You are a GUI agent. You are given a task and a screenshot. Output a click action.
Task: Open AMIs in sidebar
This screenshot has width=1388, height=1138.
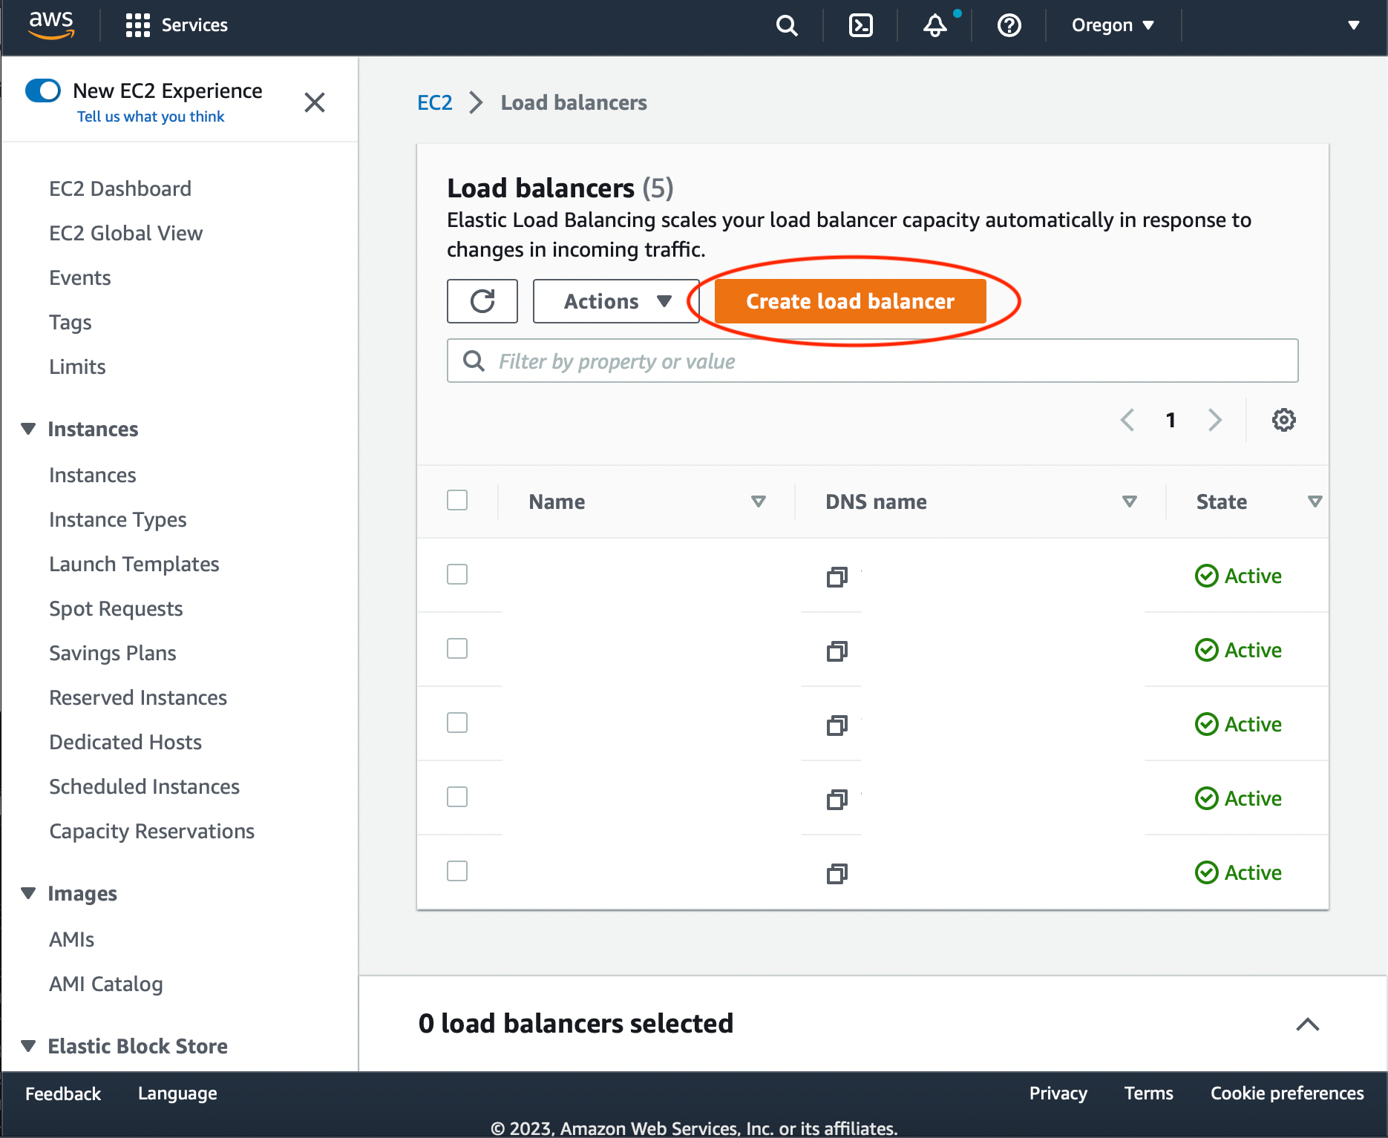[x=72, y=939]
